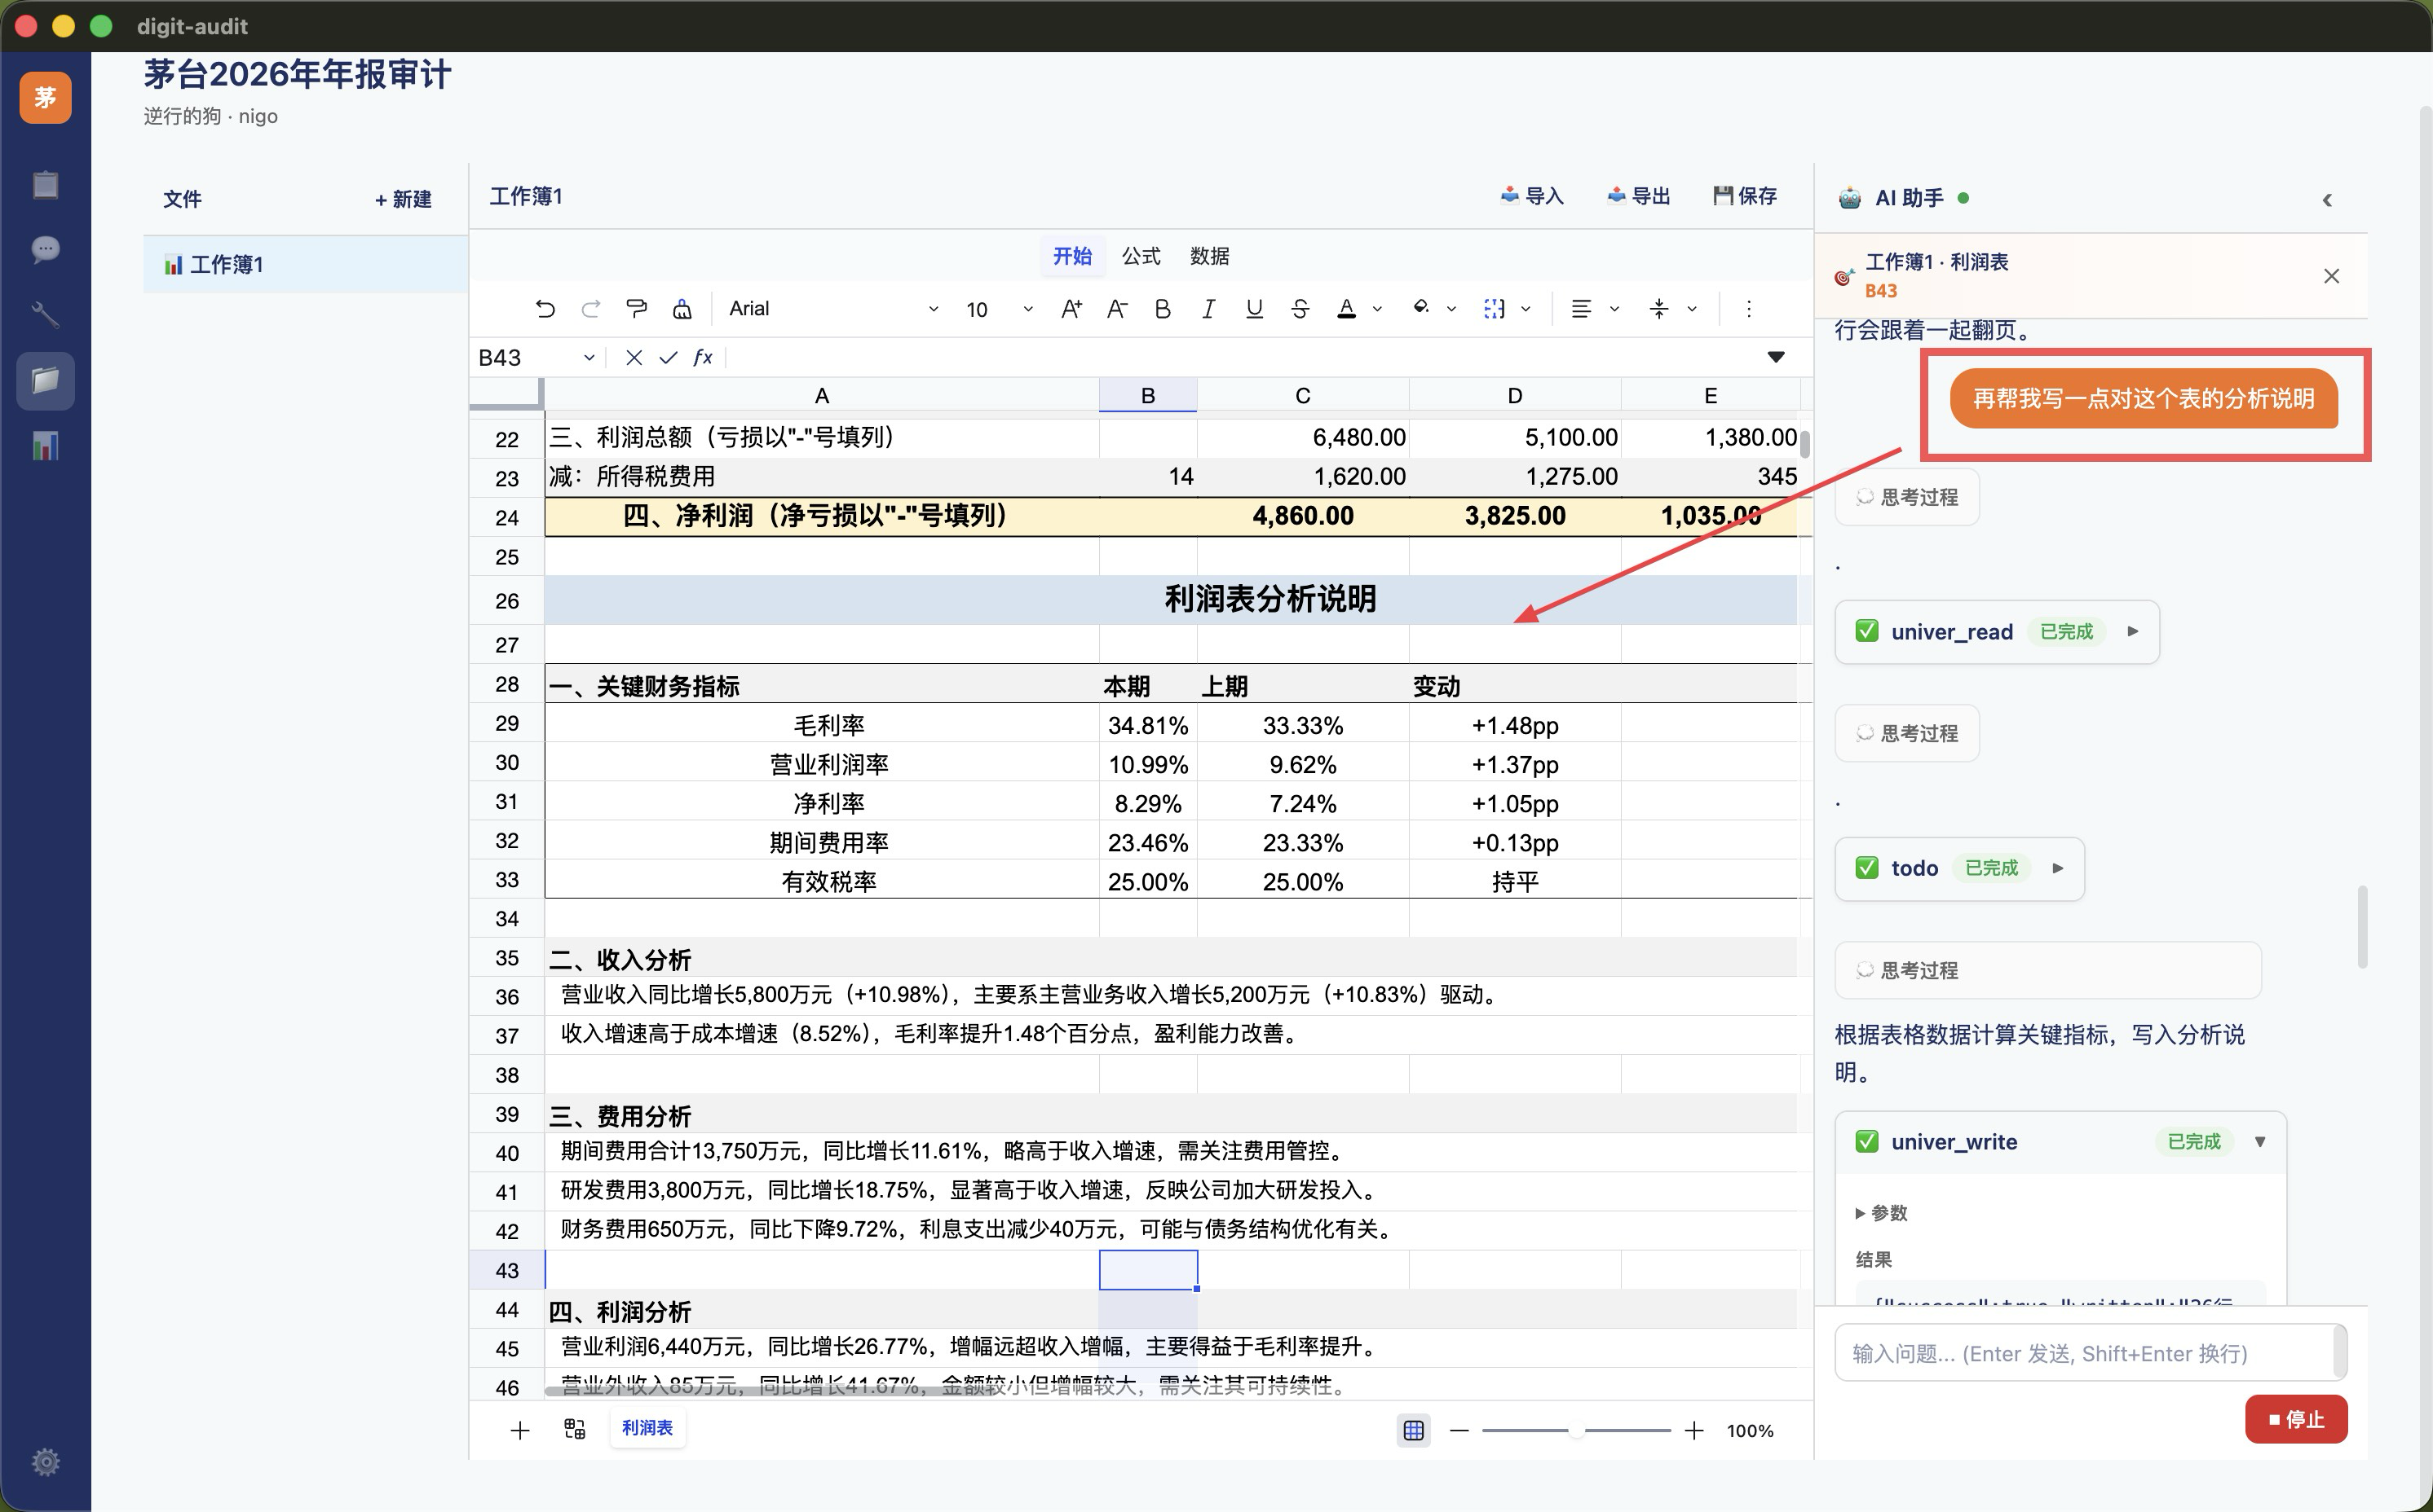Click the merge cells icon
The height and width of the screenshot is (1512, 2433).
click(1495, 309)
